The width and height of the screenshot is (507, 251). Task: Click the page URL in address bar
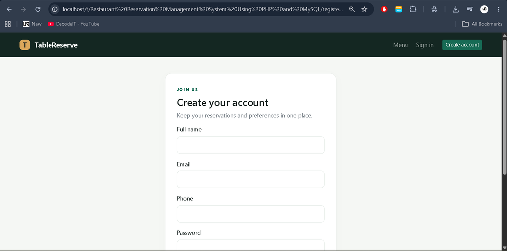(203, 9)
